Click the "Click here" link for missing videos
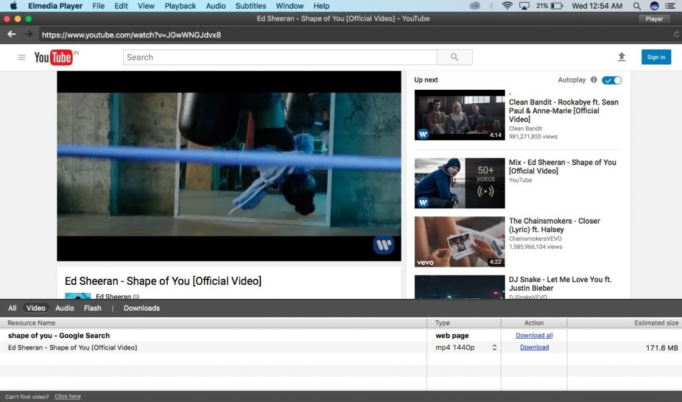The image size is (682, 402). coord(67,396)
